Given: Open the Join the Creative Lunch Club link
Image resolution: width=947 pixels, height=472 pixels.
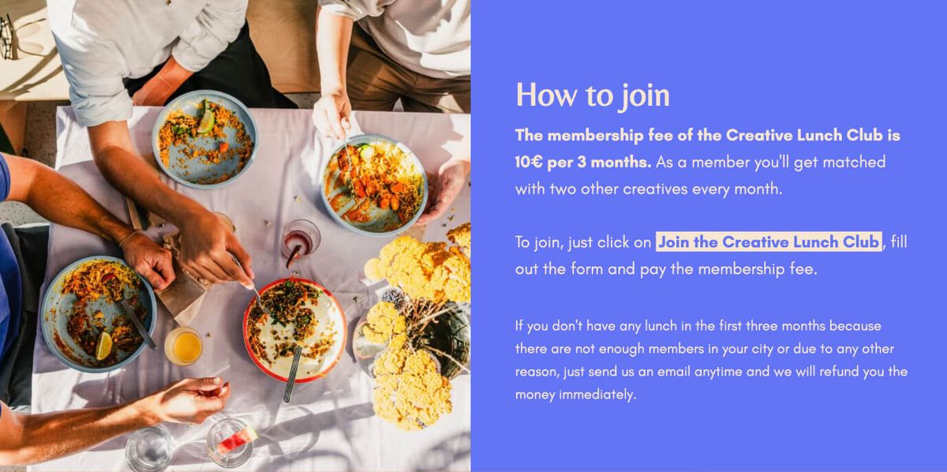Looking at the screenshot, I should point(769,242).
